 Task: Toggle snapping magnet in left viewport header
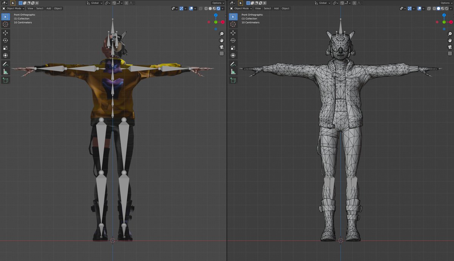point(114,3)
